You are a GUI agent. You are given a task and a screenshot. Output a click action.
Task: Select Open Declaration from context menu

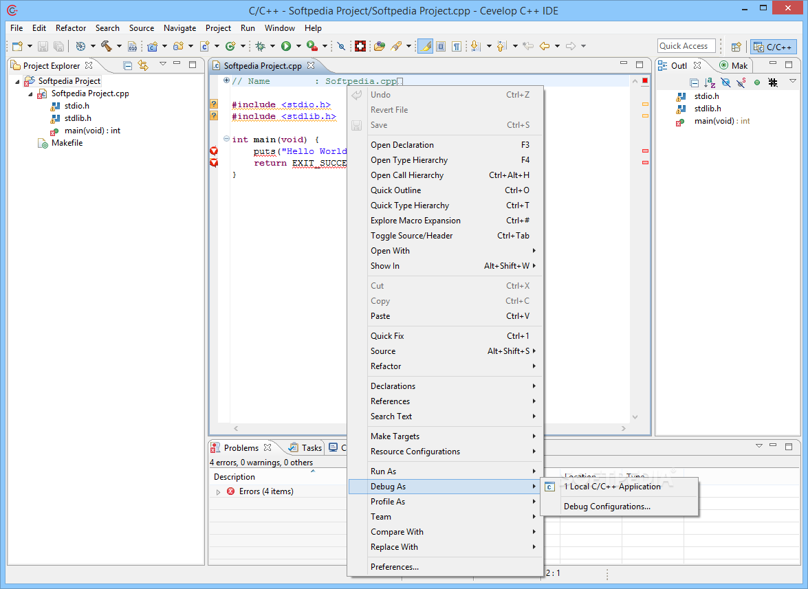click(446, 145)
